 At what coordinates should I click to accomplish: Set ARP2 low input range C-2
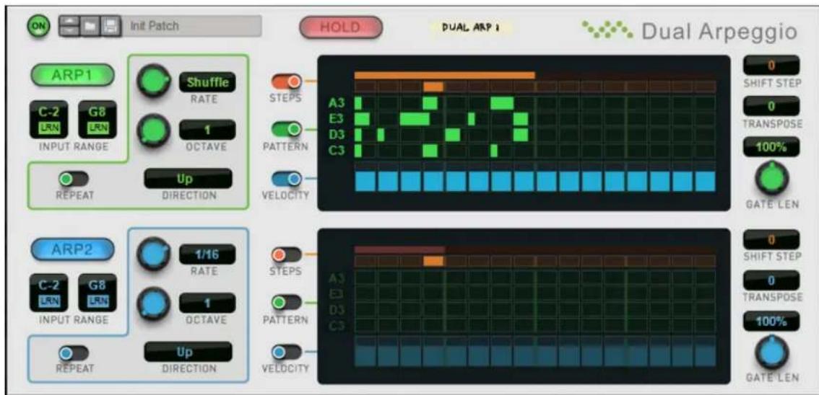(48, 293)
